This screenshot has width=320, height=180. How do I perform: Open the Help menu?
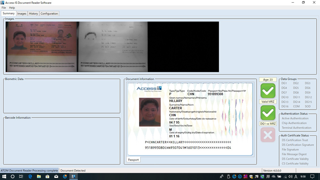pos(12,8)
